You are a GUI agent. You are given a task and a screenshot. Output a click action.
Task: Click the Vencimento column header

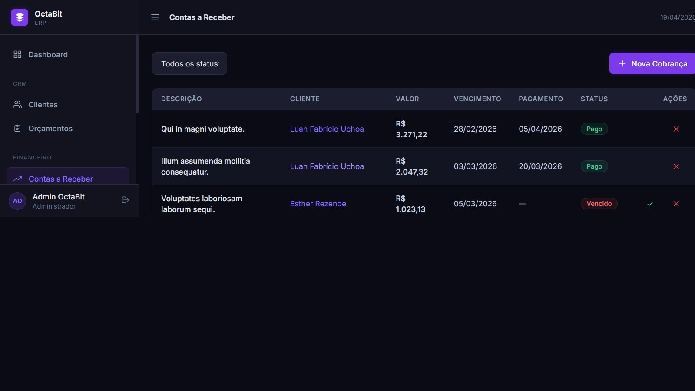[477, 99]
